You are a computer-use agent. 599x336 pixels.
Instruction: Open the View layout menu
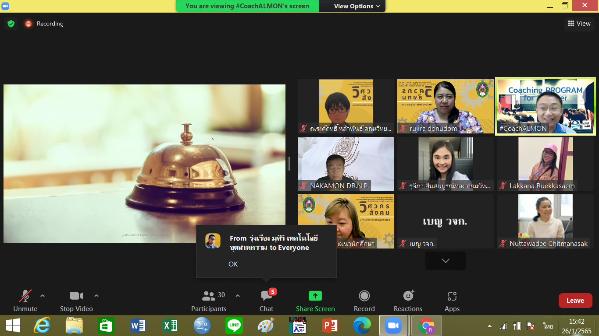pyautogui.click(x=579, y=24)
